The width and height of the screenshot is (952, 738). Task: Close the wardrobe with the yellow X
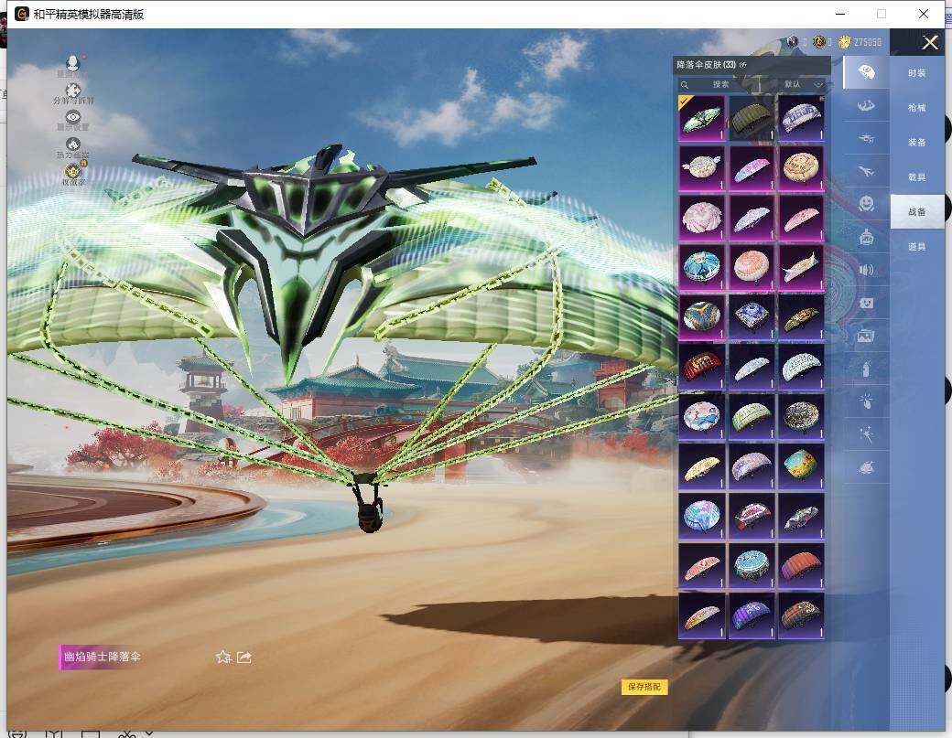(929, 42)
